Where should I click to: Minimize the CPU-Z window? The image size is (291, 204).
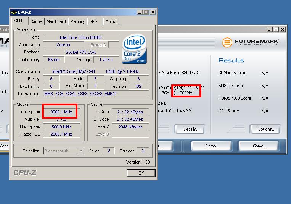pyautogui.click(x=140, y=12)
